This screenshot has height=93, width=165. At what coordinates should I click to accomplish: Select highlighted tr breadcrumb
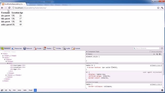tap(35, 90)
